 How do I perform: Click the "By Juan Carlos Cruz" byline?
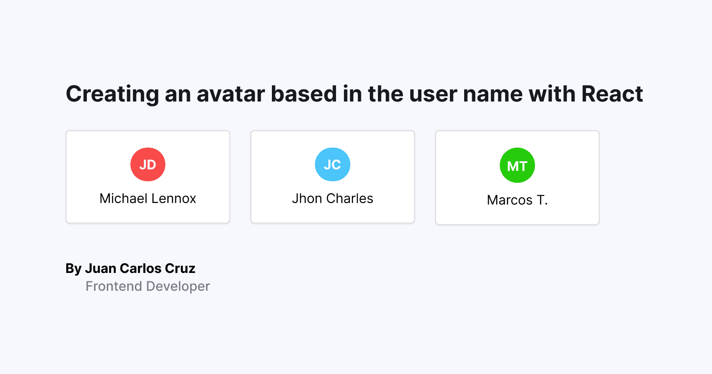130,268
